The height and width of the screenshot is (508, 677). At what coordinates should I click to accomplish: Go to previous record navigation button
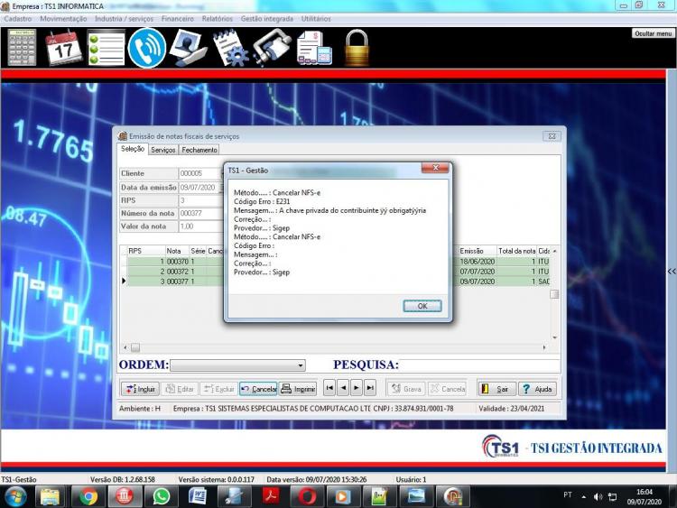pyautogui.click(x=343, y=388)
